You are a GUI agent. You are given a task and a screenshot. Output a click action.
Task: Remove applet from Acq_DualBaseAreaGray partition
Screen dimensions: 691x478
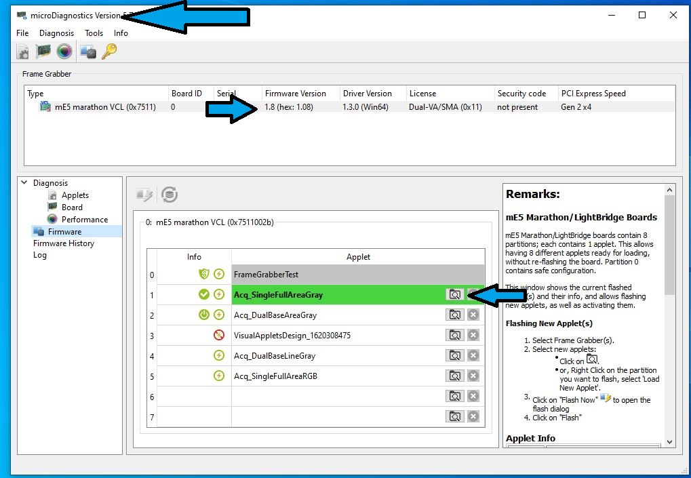click(473, 315)
